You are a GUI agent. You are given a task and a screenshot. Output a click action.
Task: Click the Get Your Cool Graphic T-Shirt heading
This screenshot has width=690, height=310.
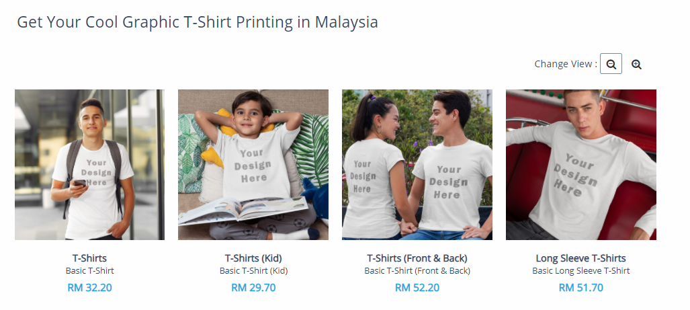197,22
